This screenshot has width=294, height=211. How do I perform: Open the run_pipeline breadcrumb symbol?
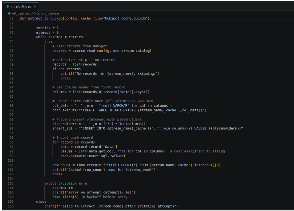[x=50, y=13]
